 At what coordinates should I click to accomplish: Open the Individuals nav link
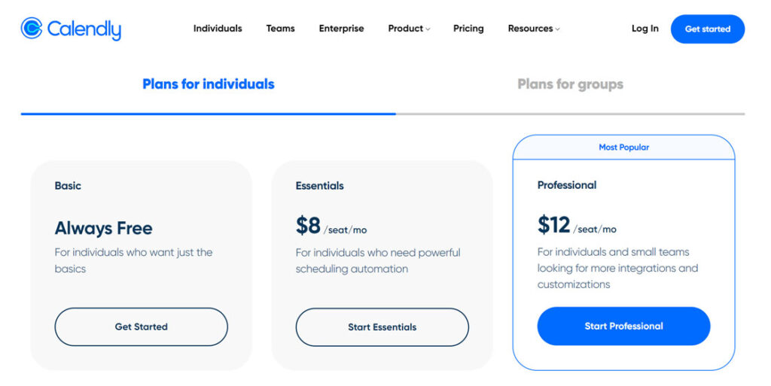(218, 29)
